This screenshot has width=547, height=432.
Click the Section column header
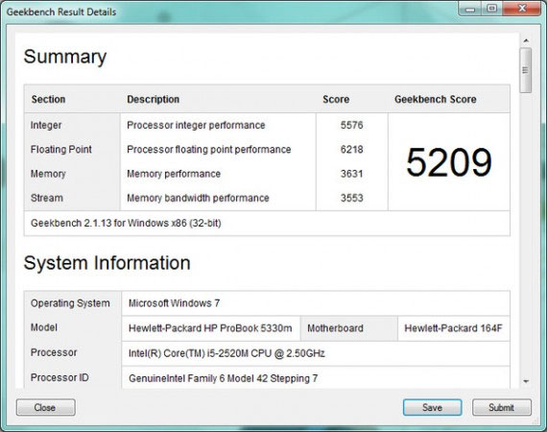(x=49, y=99)
